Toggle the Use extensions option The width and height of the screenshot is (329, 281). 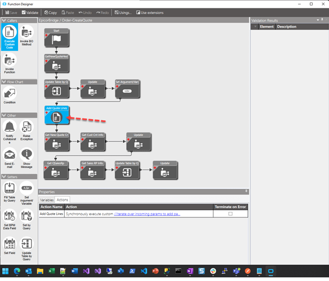tap(150, 12)
